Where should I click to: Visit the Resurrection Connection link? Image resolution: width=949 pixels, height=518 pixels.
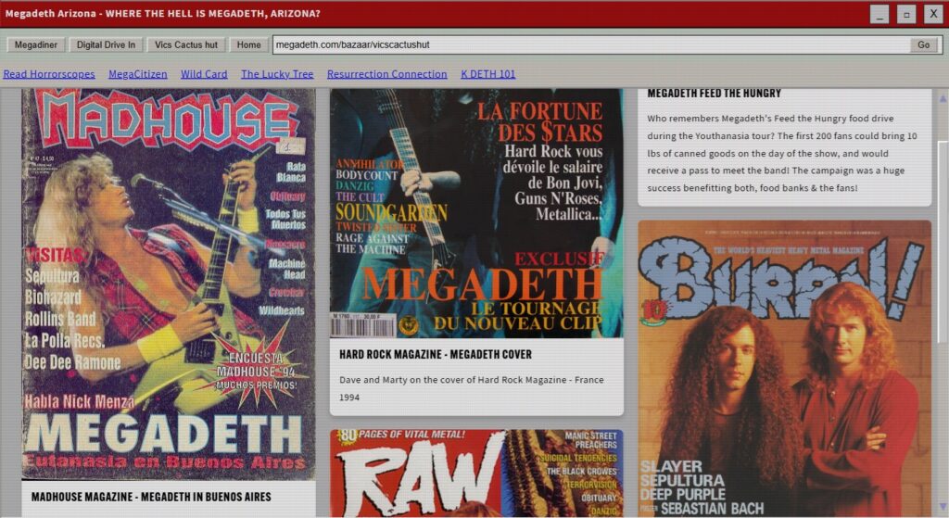[386, 74]
